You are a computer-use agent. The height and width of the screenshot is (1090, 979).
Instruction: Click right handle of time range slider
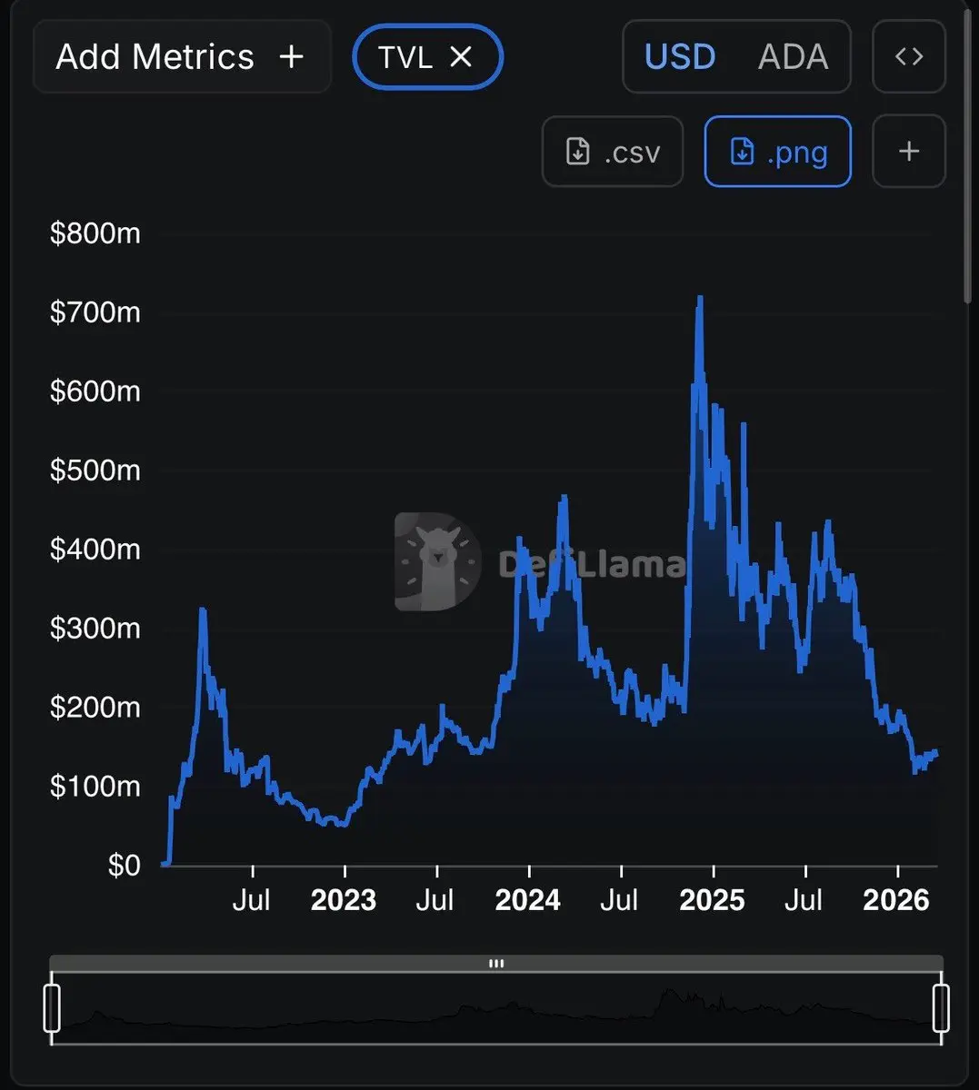click(941, 1007)
